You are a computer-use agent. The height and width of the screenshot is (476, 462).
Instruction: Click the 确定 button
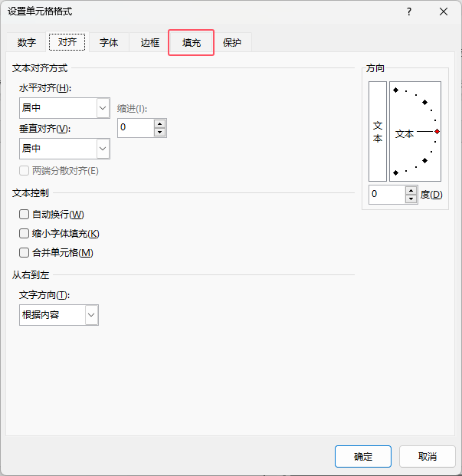point(363,457)
